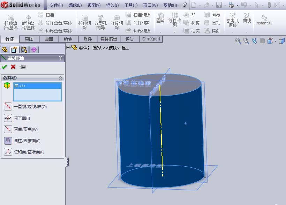Open the FeatureManager design tree tab
The image size is (286, 205).
(5, 50)
